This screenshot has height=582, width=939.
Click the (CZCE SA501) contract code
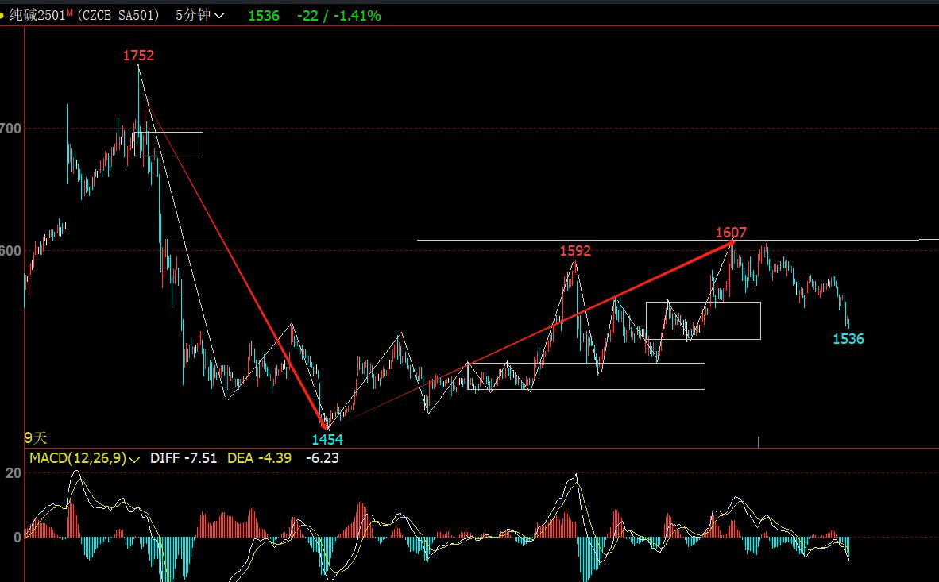pos(118,16)
